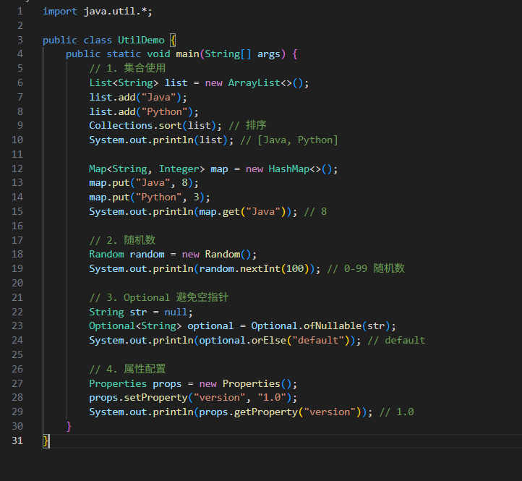The height and width of the screenshot is (481, 522).
Task: Click the setProperty method call
Action: pos(155,398)
